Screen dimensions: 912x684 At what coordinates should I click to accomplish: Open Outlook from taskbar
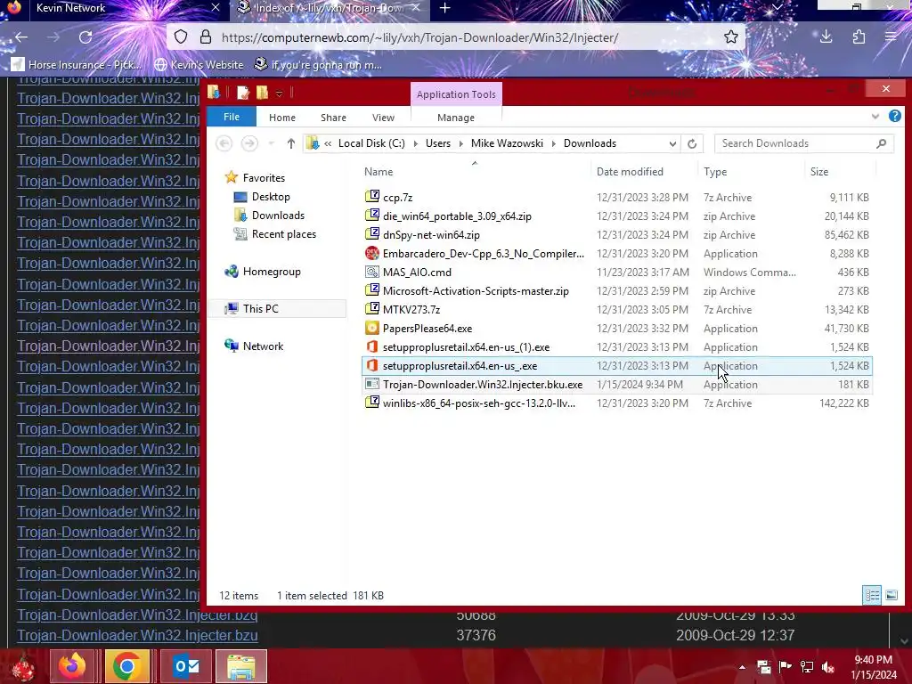tap(186, 666)
